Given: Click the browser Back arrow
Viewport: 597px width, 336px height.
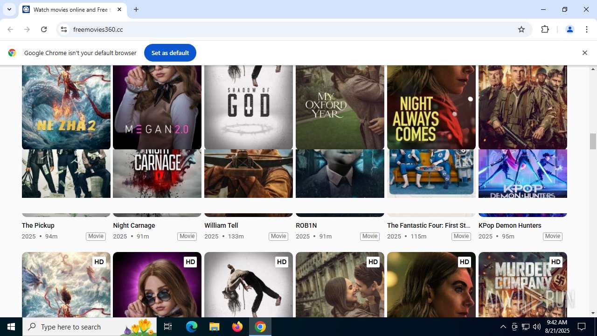Looking at the screenshot, I should 10,29.
